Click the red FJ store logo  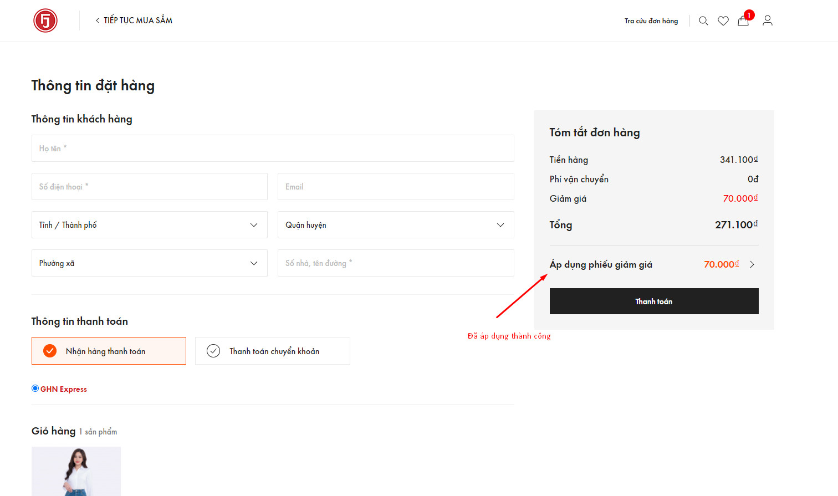(45, 21)
